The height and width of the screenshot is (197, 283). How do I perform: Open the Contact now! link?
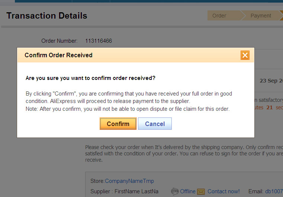point(223,191)
